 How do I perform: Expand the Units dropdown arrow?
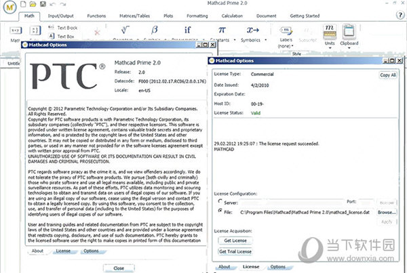click(330, 48)
